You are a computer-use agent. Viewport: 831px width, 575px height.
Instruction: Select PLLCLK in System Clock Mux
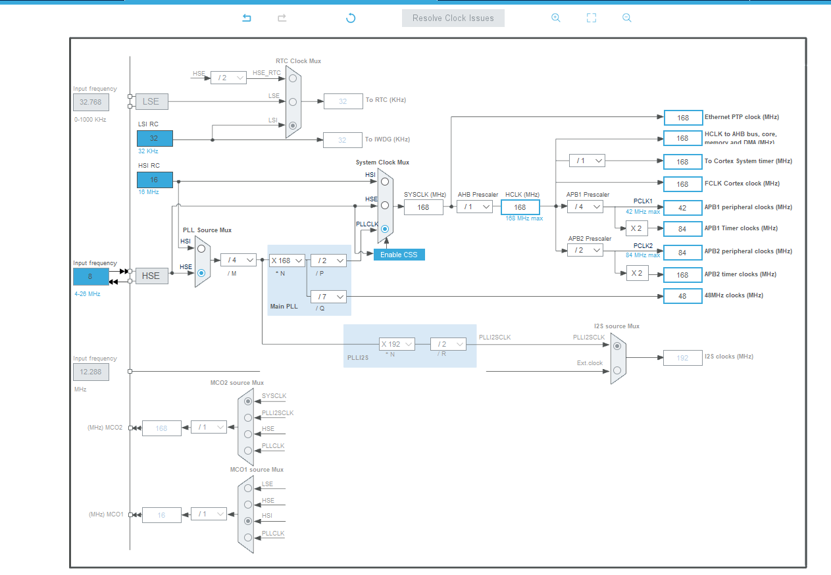(x=385, y=230)
